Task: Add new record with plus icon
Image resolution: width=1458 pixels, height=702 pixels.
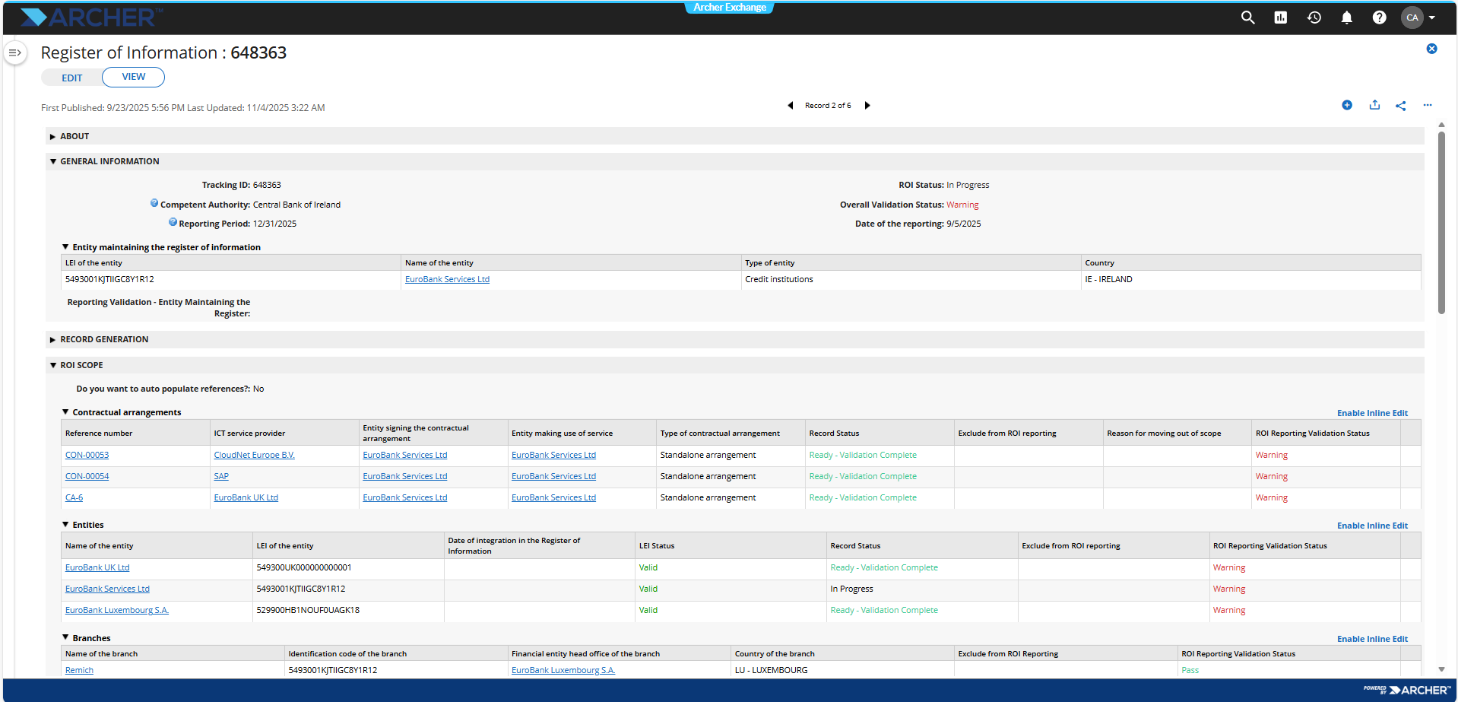Action: point(1347,105)
